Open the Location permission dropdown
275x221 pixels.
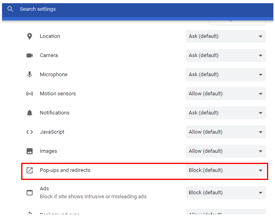click(225, 36)
